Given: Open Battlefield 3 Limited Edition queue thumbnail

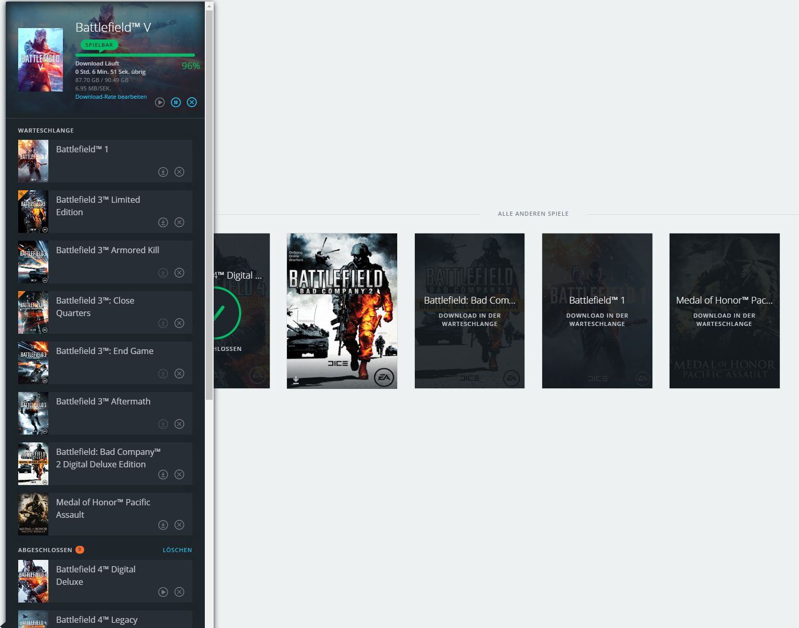Looking at the screenshot, I should pyautogui.click(x=33, y=212).
